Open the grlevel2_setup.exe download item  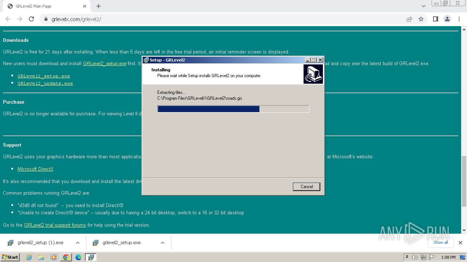(121, 243)
